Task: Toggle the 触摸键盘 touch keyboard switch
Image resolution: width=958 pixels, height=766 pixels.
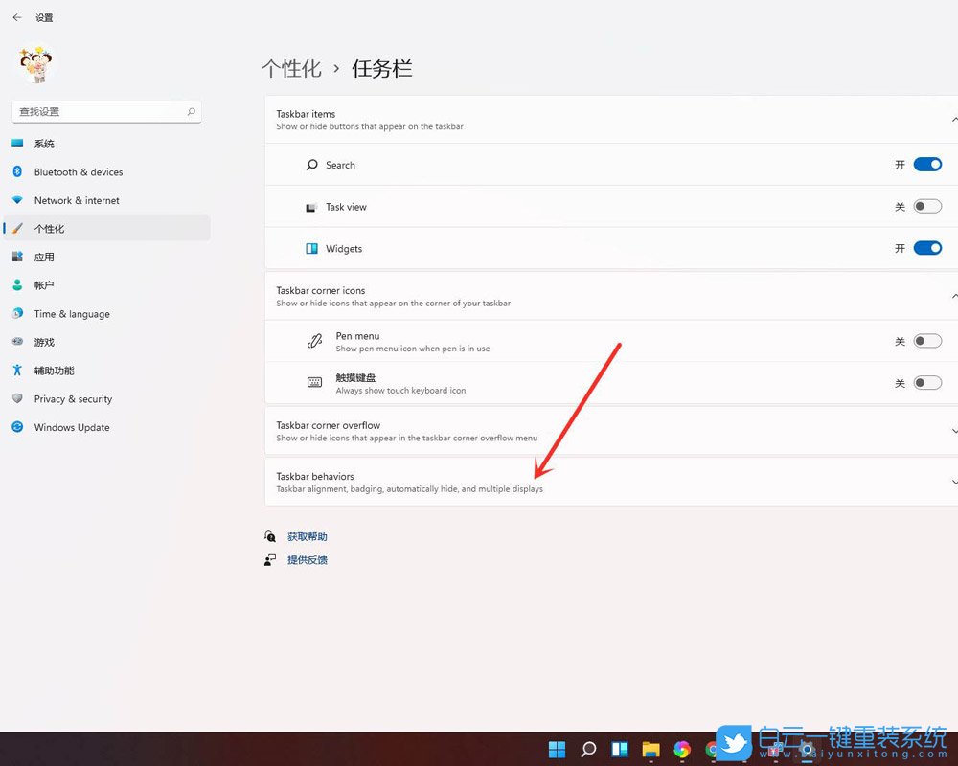Action: [x=926, y=382]
